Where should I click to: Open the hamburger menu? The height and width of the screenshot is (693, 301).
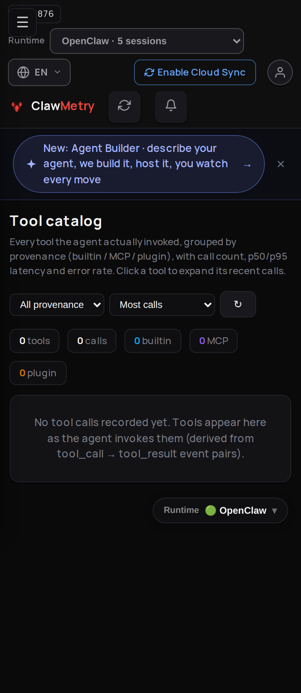pos(22,22)
